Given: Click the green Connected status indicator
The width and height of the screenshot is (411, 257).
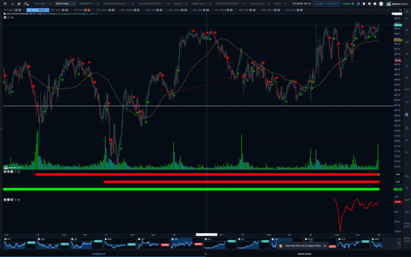Looking at the screenshot, I should [347, 4].
